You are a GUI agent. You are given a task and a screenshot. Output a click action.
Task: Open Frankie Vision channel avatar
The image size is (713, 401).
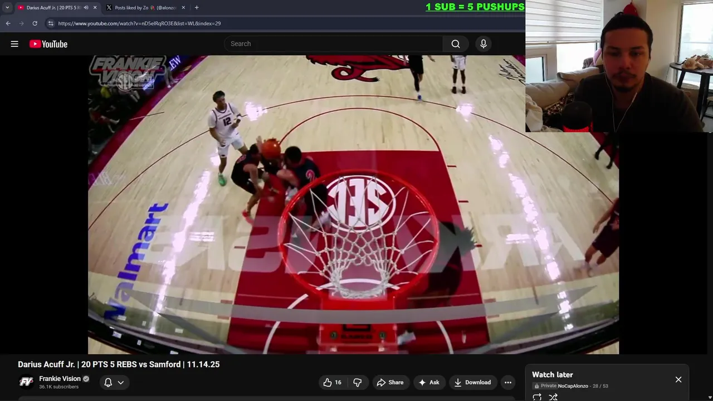[x=26, y=382]
